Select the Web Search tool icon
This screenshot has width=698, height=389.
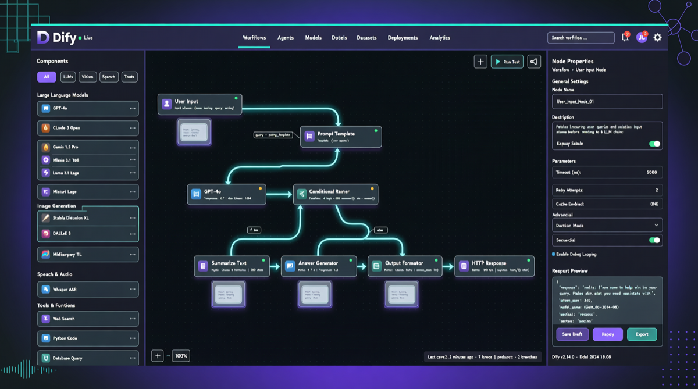45,319
